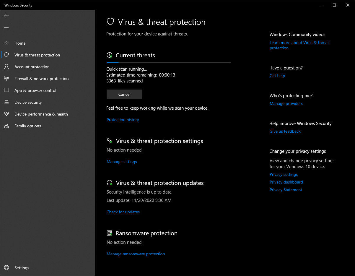Click the shield icon in the page heading

(x=110, y=22)
